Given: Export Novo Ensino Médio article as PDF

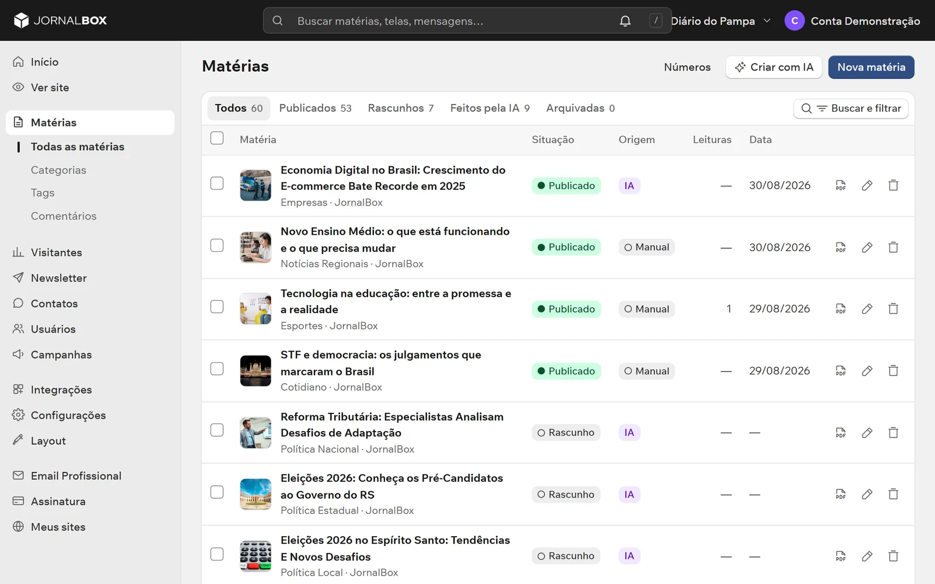Looking at the screenshot, I should pyautogui.click(x=840, y=247).
